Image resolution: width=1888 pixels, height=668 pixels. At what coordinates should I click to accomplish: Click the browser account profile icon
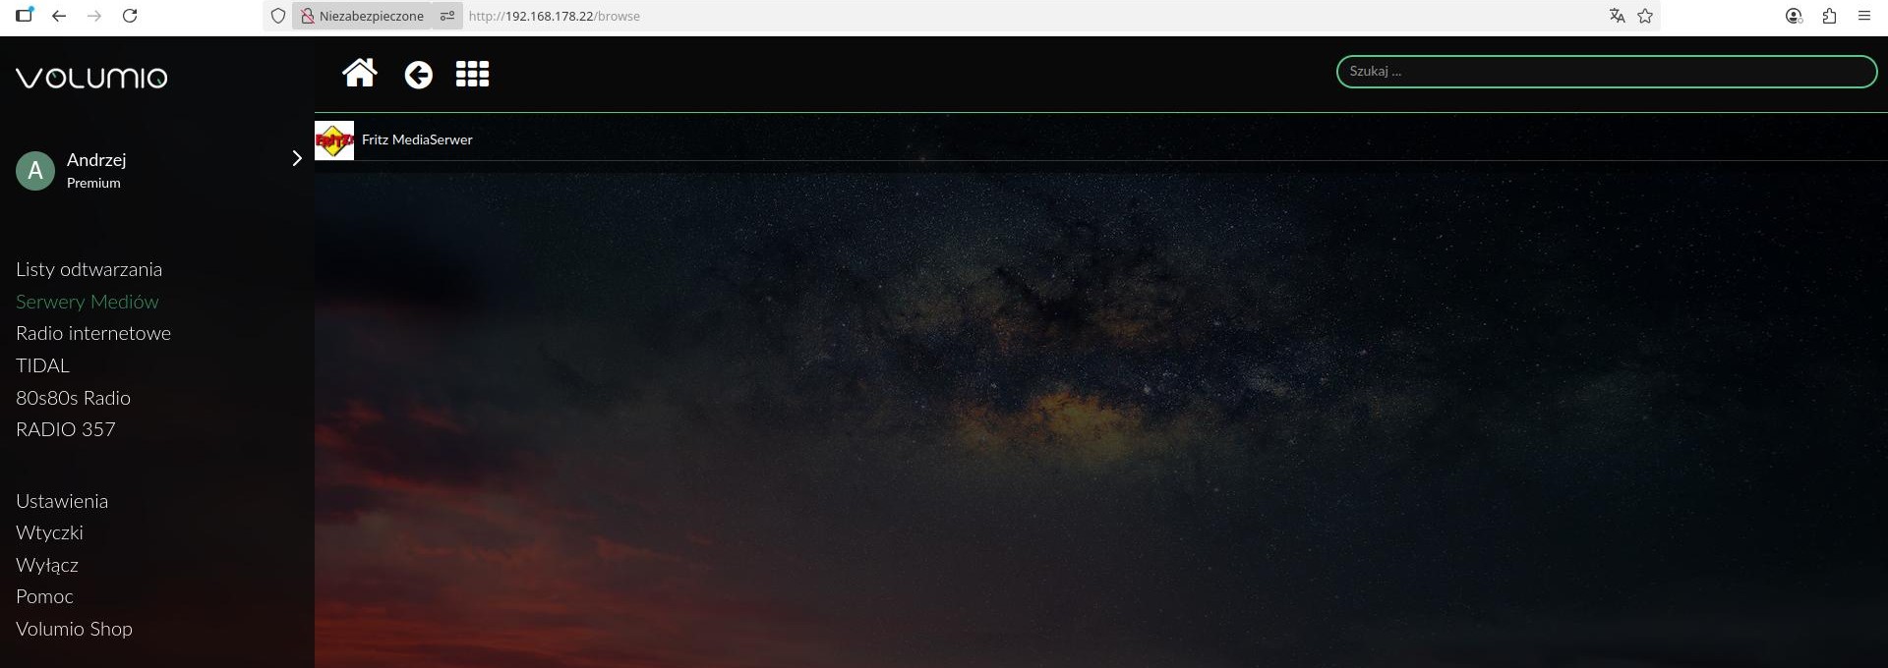click(1794, 16)
